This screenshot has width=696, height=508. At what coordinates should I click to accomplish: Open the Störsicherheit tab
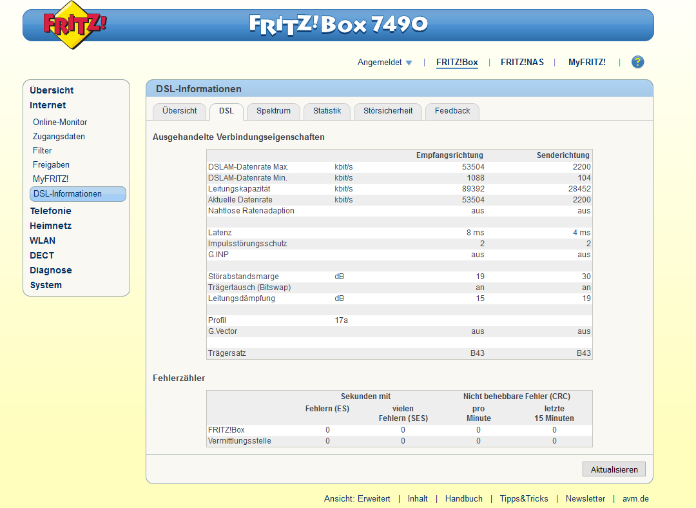tap(388, 111)
